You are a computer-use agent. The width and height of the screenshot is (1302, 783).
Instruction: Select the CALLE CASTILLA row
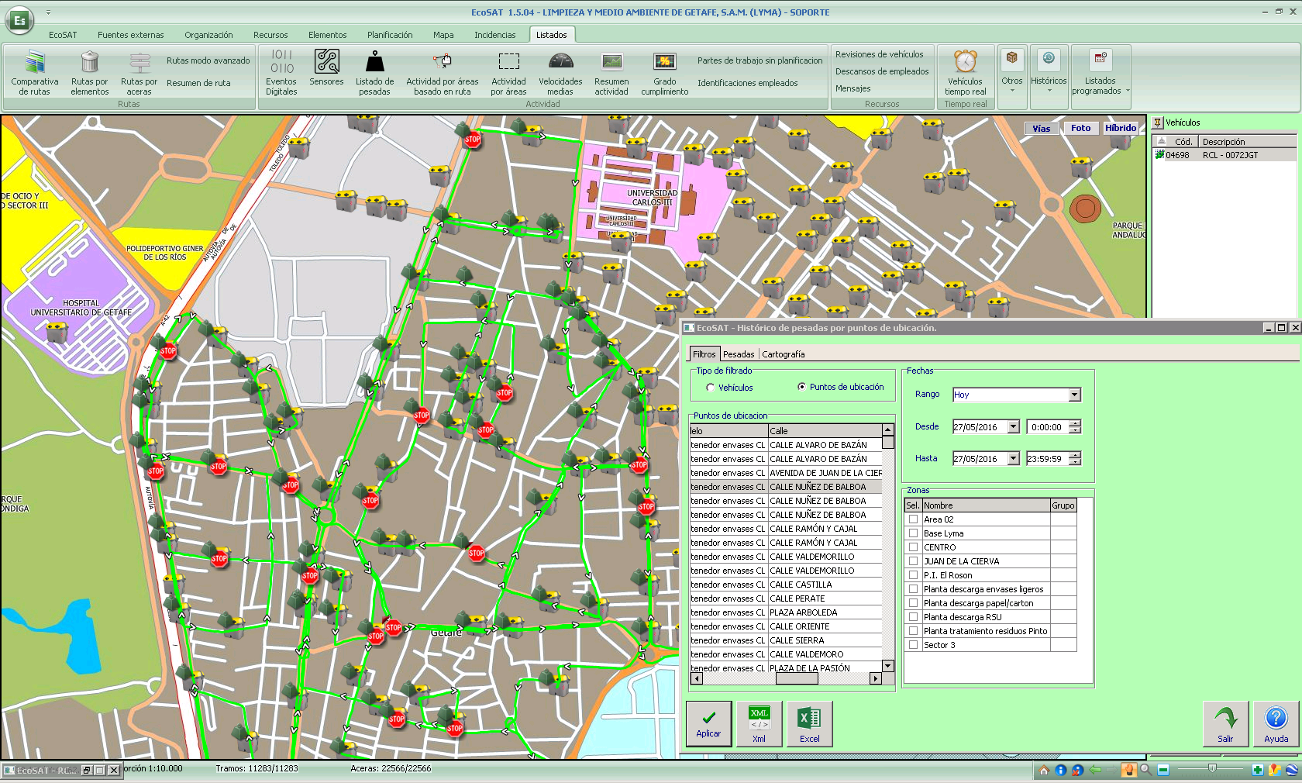[786, 585]
